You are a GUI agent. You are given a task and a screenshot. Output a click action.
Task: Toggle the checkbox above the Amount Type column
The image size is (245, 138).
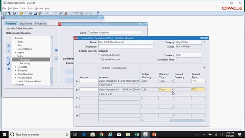(x=204, y=67)
